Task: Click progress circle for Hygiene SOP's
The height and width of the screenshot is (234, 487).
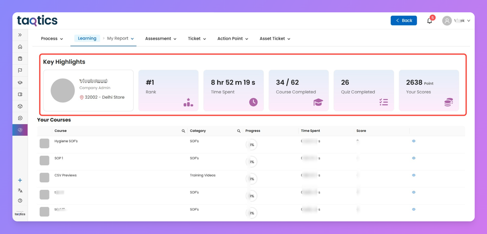Action: click(251, 145)
